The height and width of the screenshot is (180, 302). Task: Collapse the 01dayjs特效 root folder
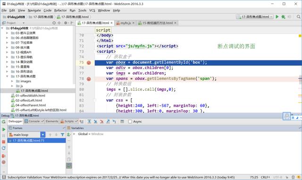point(2,28)
